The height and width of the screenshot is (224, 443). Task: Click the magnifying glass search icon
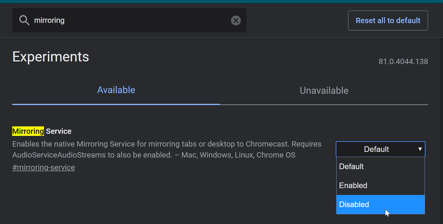click(x=24, y=20)
